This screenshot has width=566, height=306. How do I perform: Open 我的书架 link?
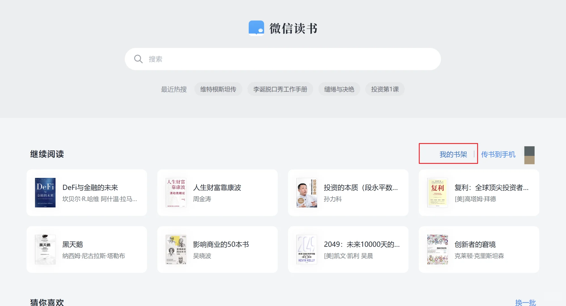click(x=453, y=154)
